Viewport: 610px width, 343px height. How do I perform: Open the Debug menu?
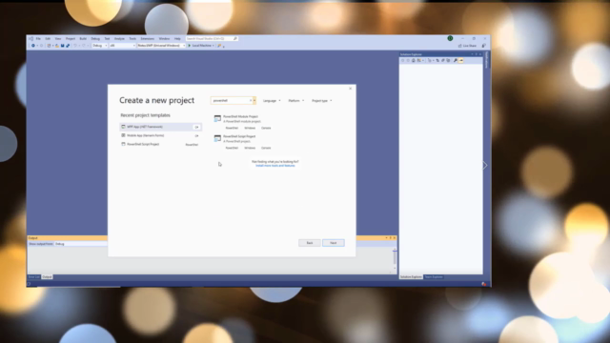click(95, 39)
